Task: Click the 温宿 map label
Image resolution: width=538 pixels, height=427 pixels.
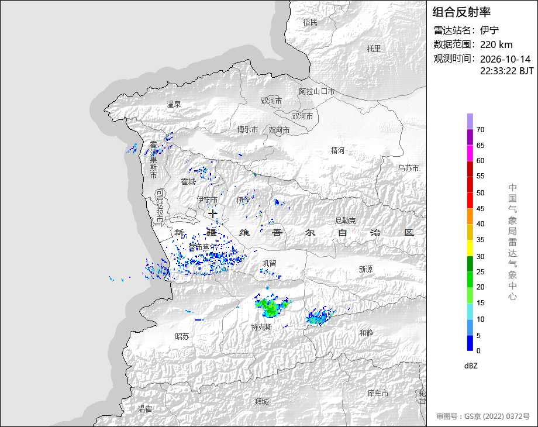Action: [145, 409]
